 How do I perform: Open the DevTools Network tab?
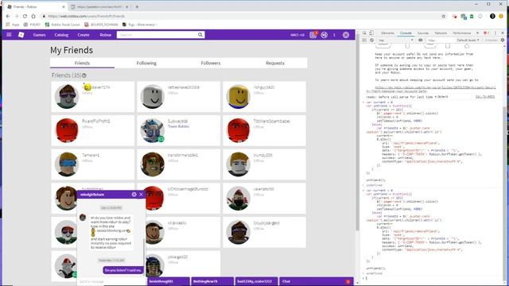441,33
